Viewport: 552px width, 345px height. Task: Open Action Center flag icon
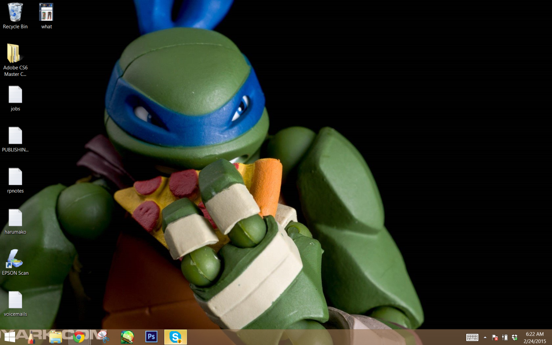point(495,338)
